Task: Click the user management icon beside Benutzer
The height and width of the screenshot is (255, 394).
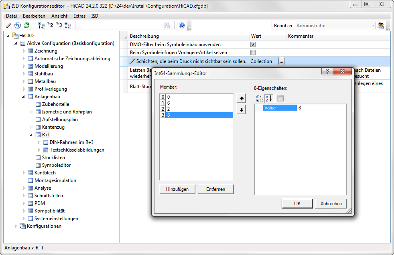Action: pyautogui.click(x=381, y=25)
